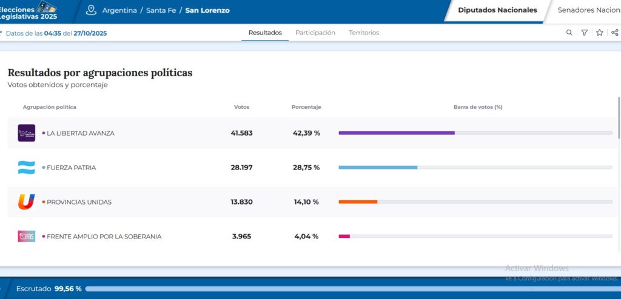The height and width of the screenshot is (299, 621).
Task: Open the Participación tab
Action: tap(315, 33)
